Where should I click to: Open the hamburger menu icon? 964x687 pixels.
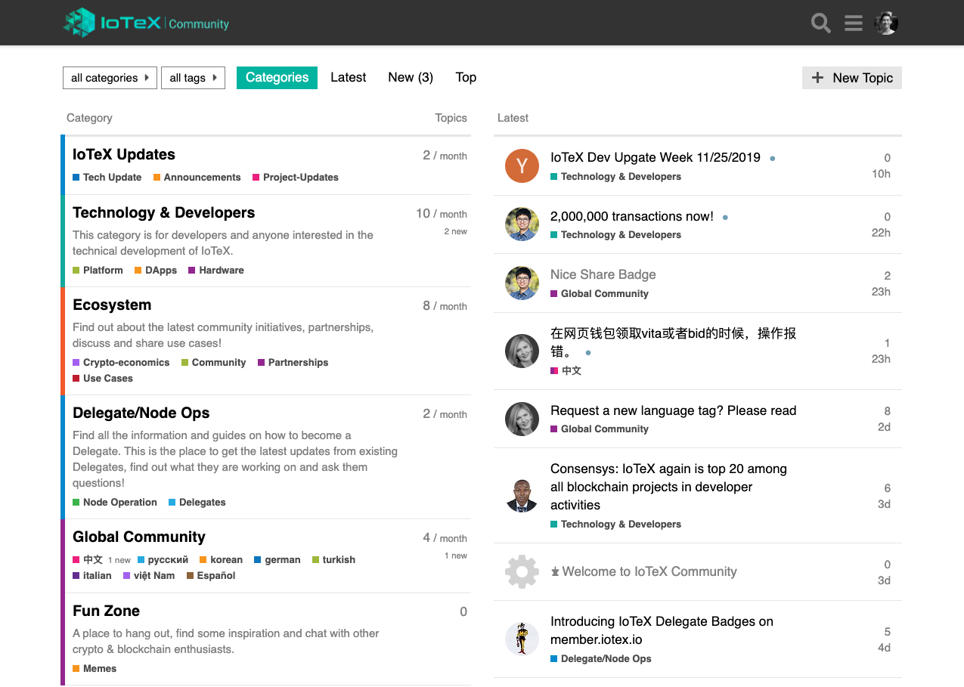854,23
